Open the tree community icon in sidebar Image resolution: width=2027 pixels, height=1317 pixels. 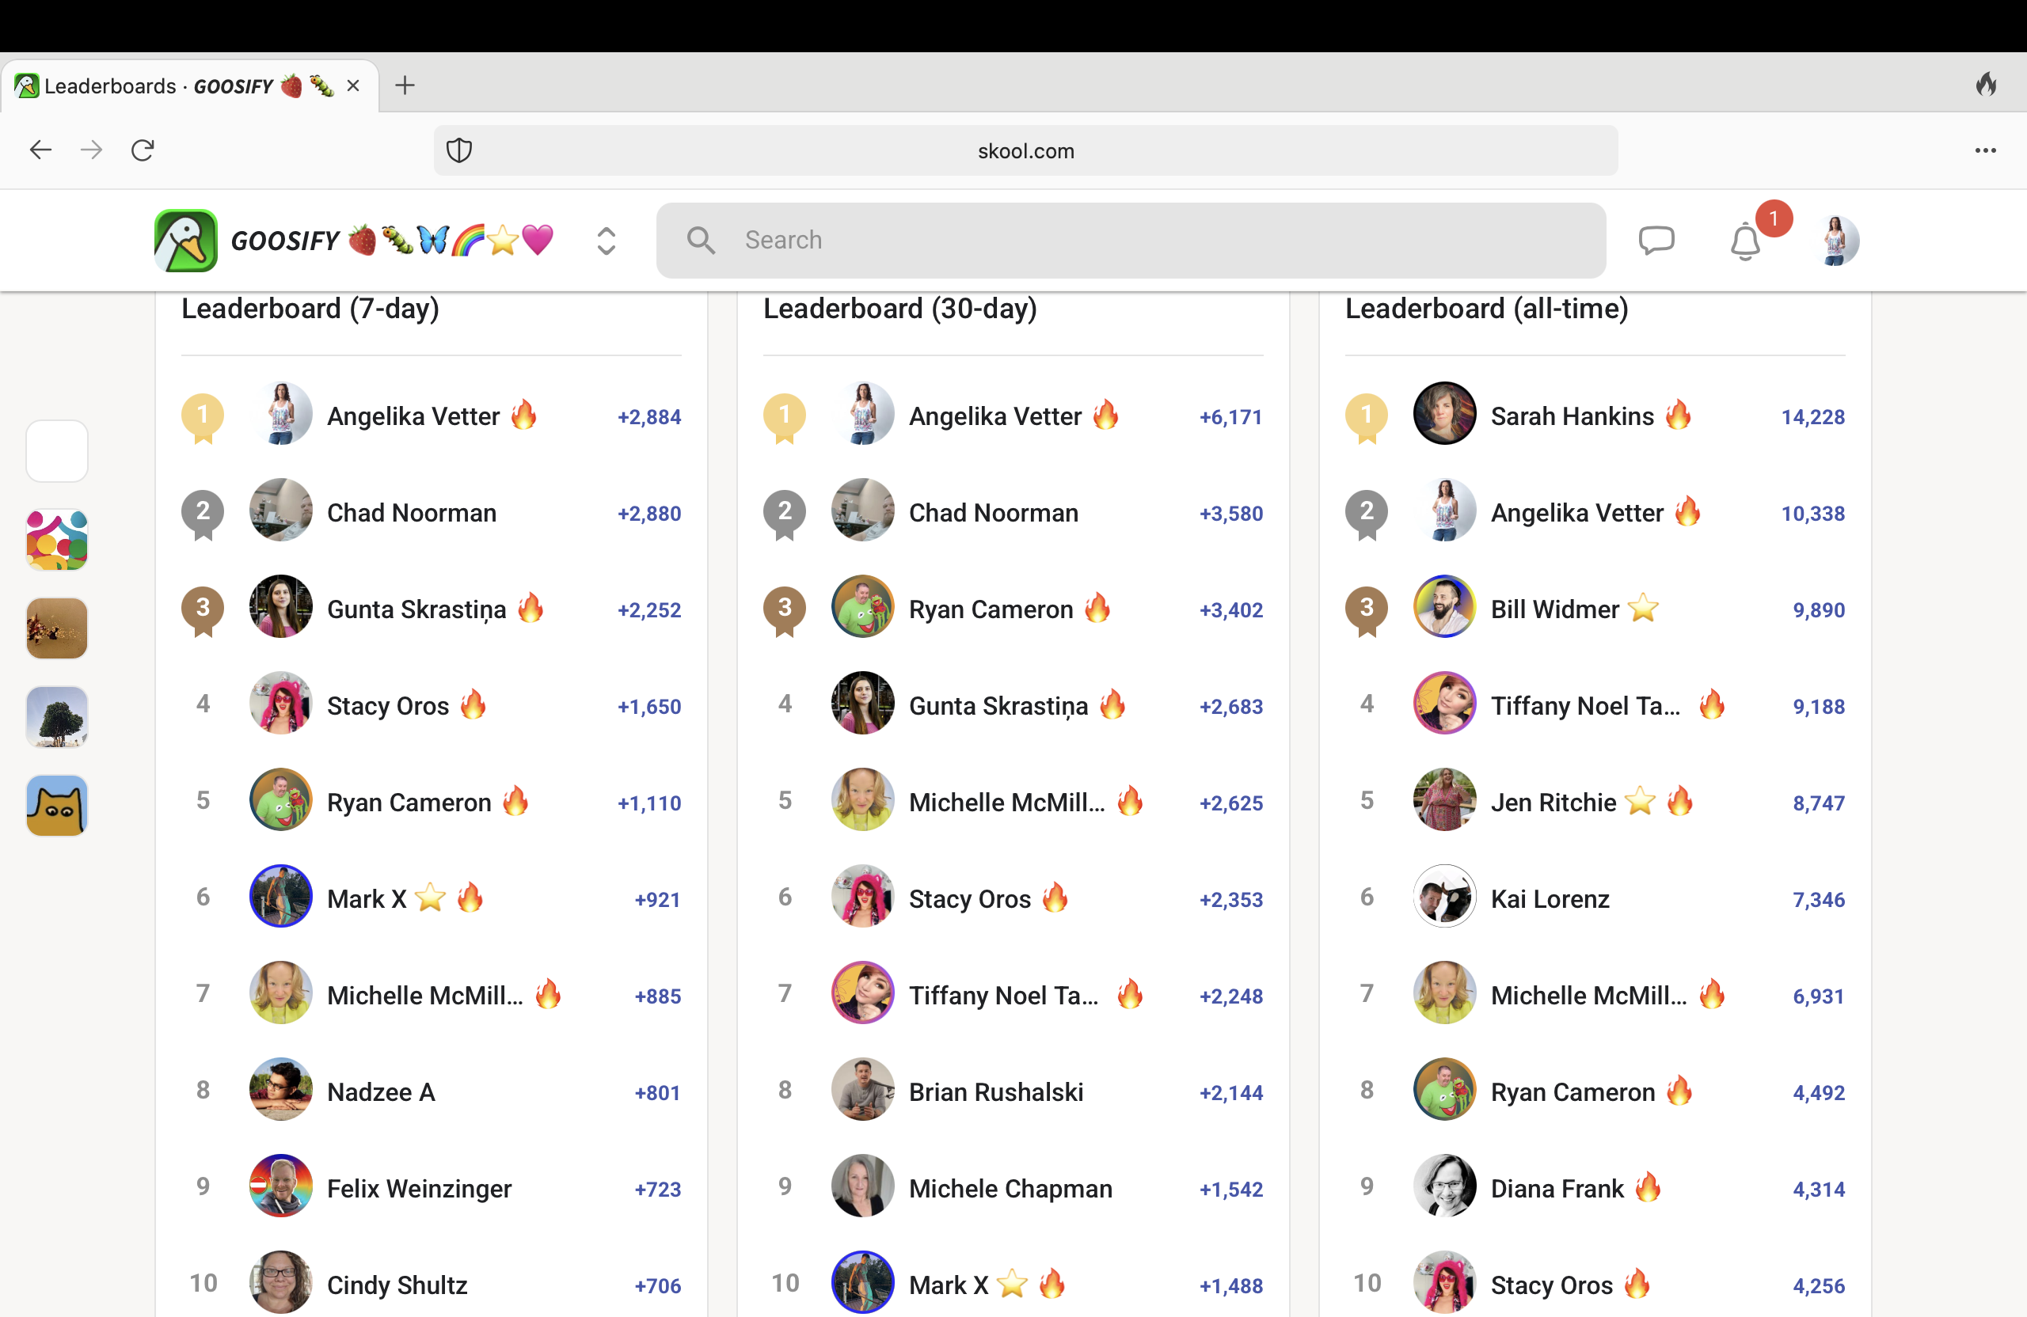(57, 717)
